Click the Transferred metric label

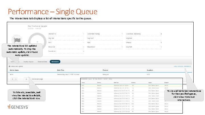tap(52, 51)
